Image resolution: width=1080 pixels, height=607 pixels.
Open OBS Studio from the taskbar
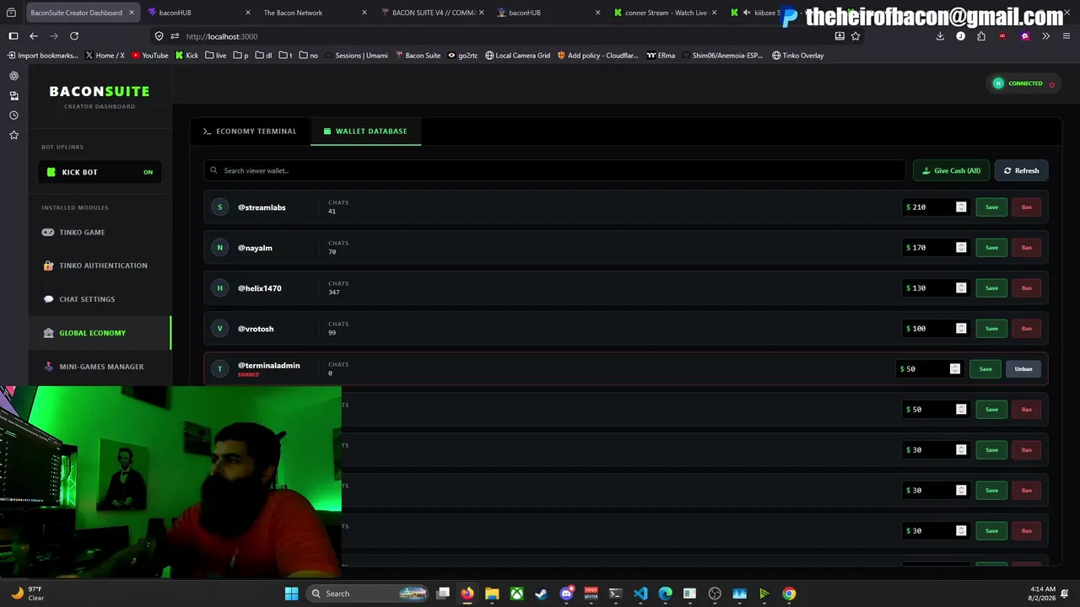tap(715, 594)
